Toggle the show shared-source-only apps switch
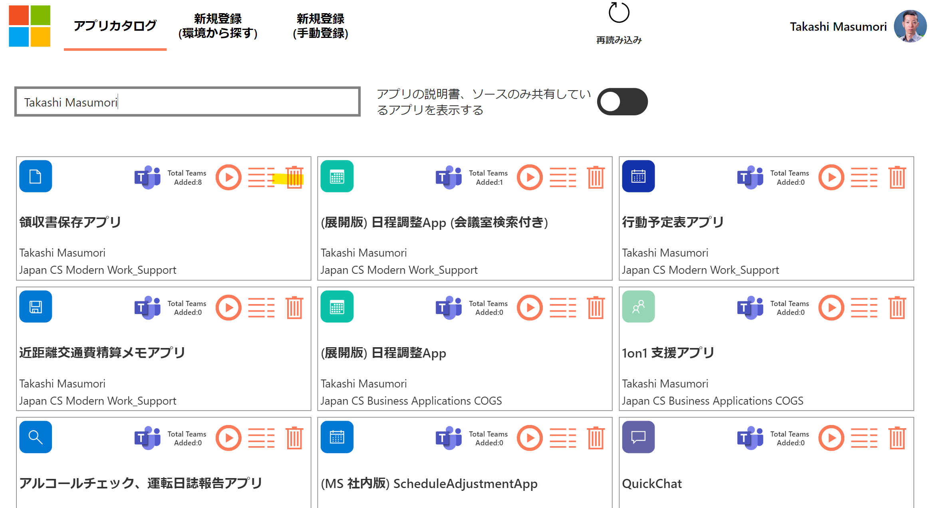 [622, 102]
